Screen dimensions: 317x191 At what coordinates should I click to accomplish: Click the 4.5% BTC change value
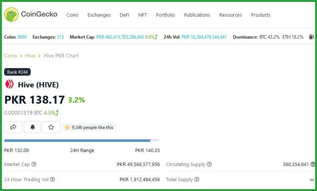pos(50,113)
